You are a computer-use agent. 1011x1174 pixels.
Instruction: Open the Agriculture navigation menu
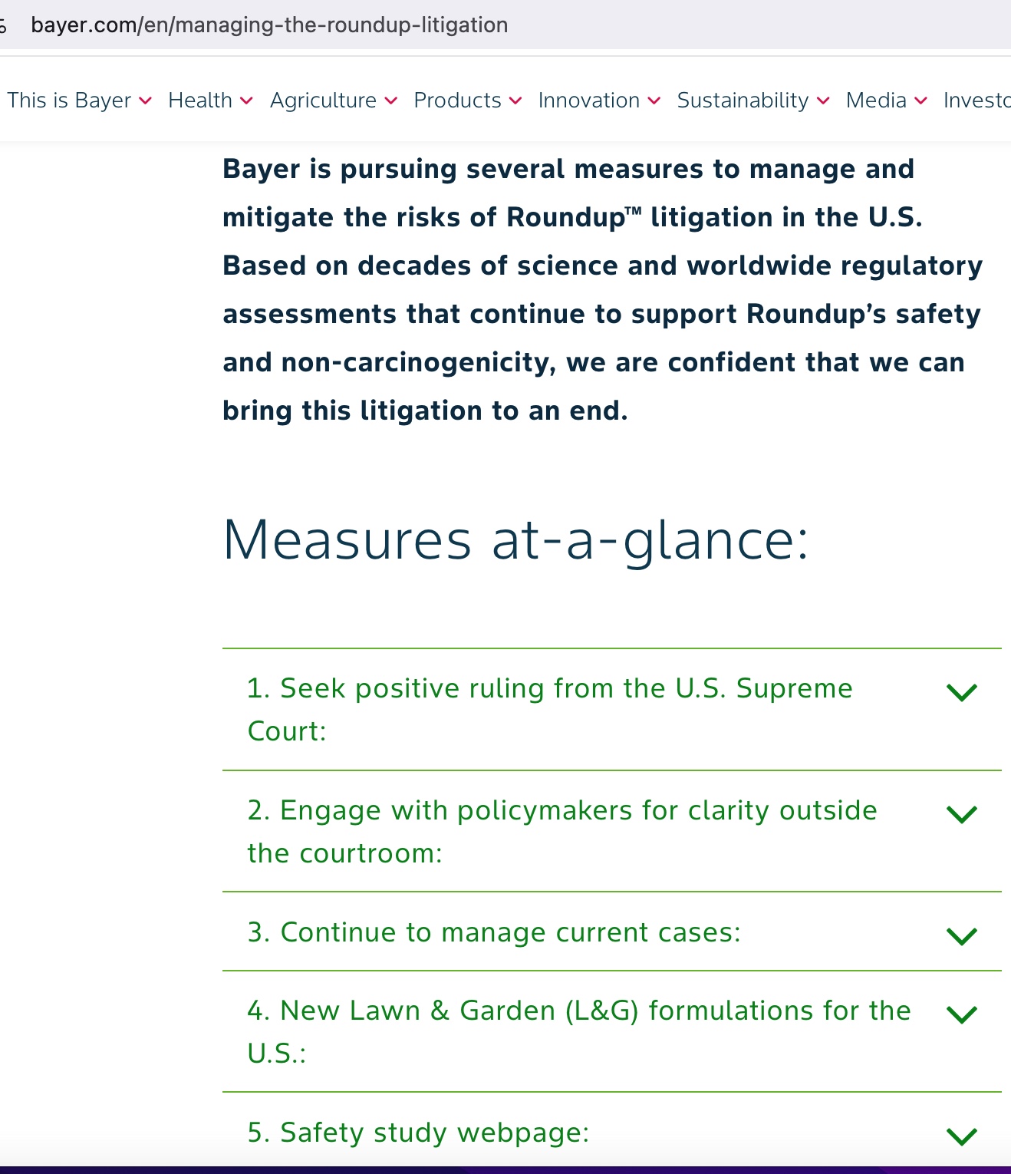[323, 101]
